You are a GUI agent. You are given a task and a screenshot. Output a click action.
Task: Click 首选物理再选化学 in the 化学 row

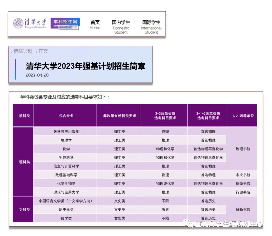(x=207, y=149)
